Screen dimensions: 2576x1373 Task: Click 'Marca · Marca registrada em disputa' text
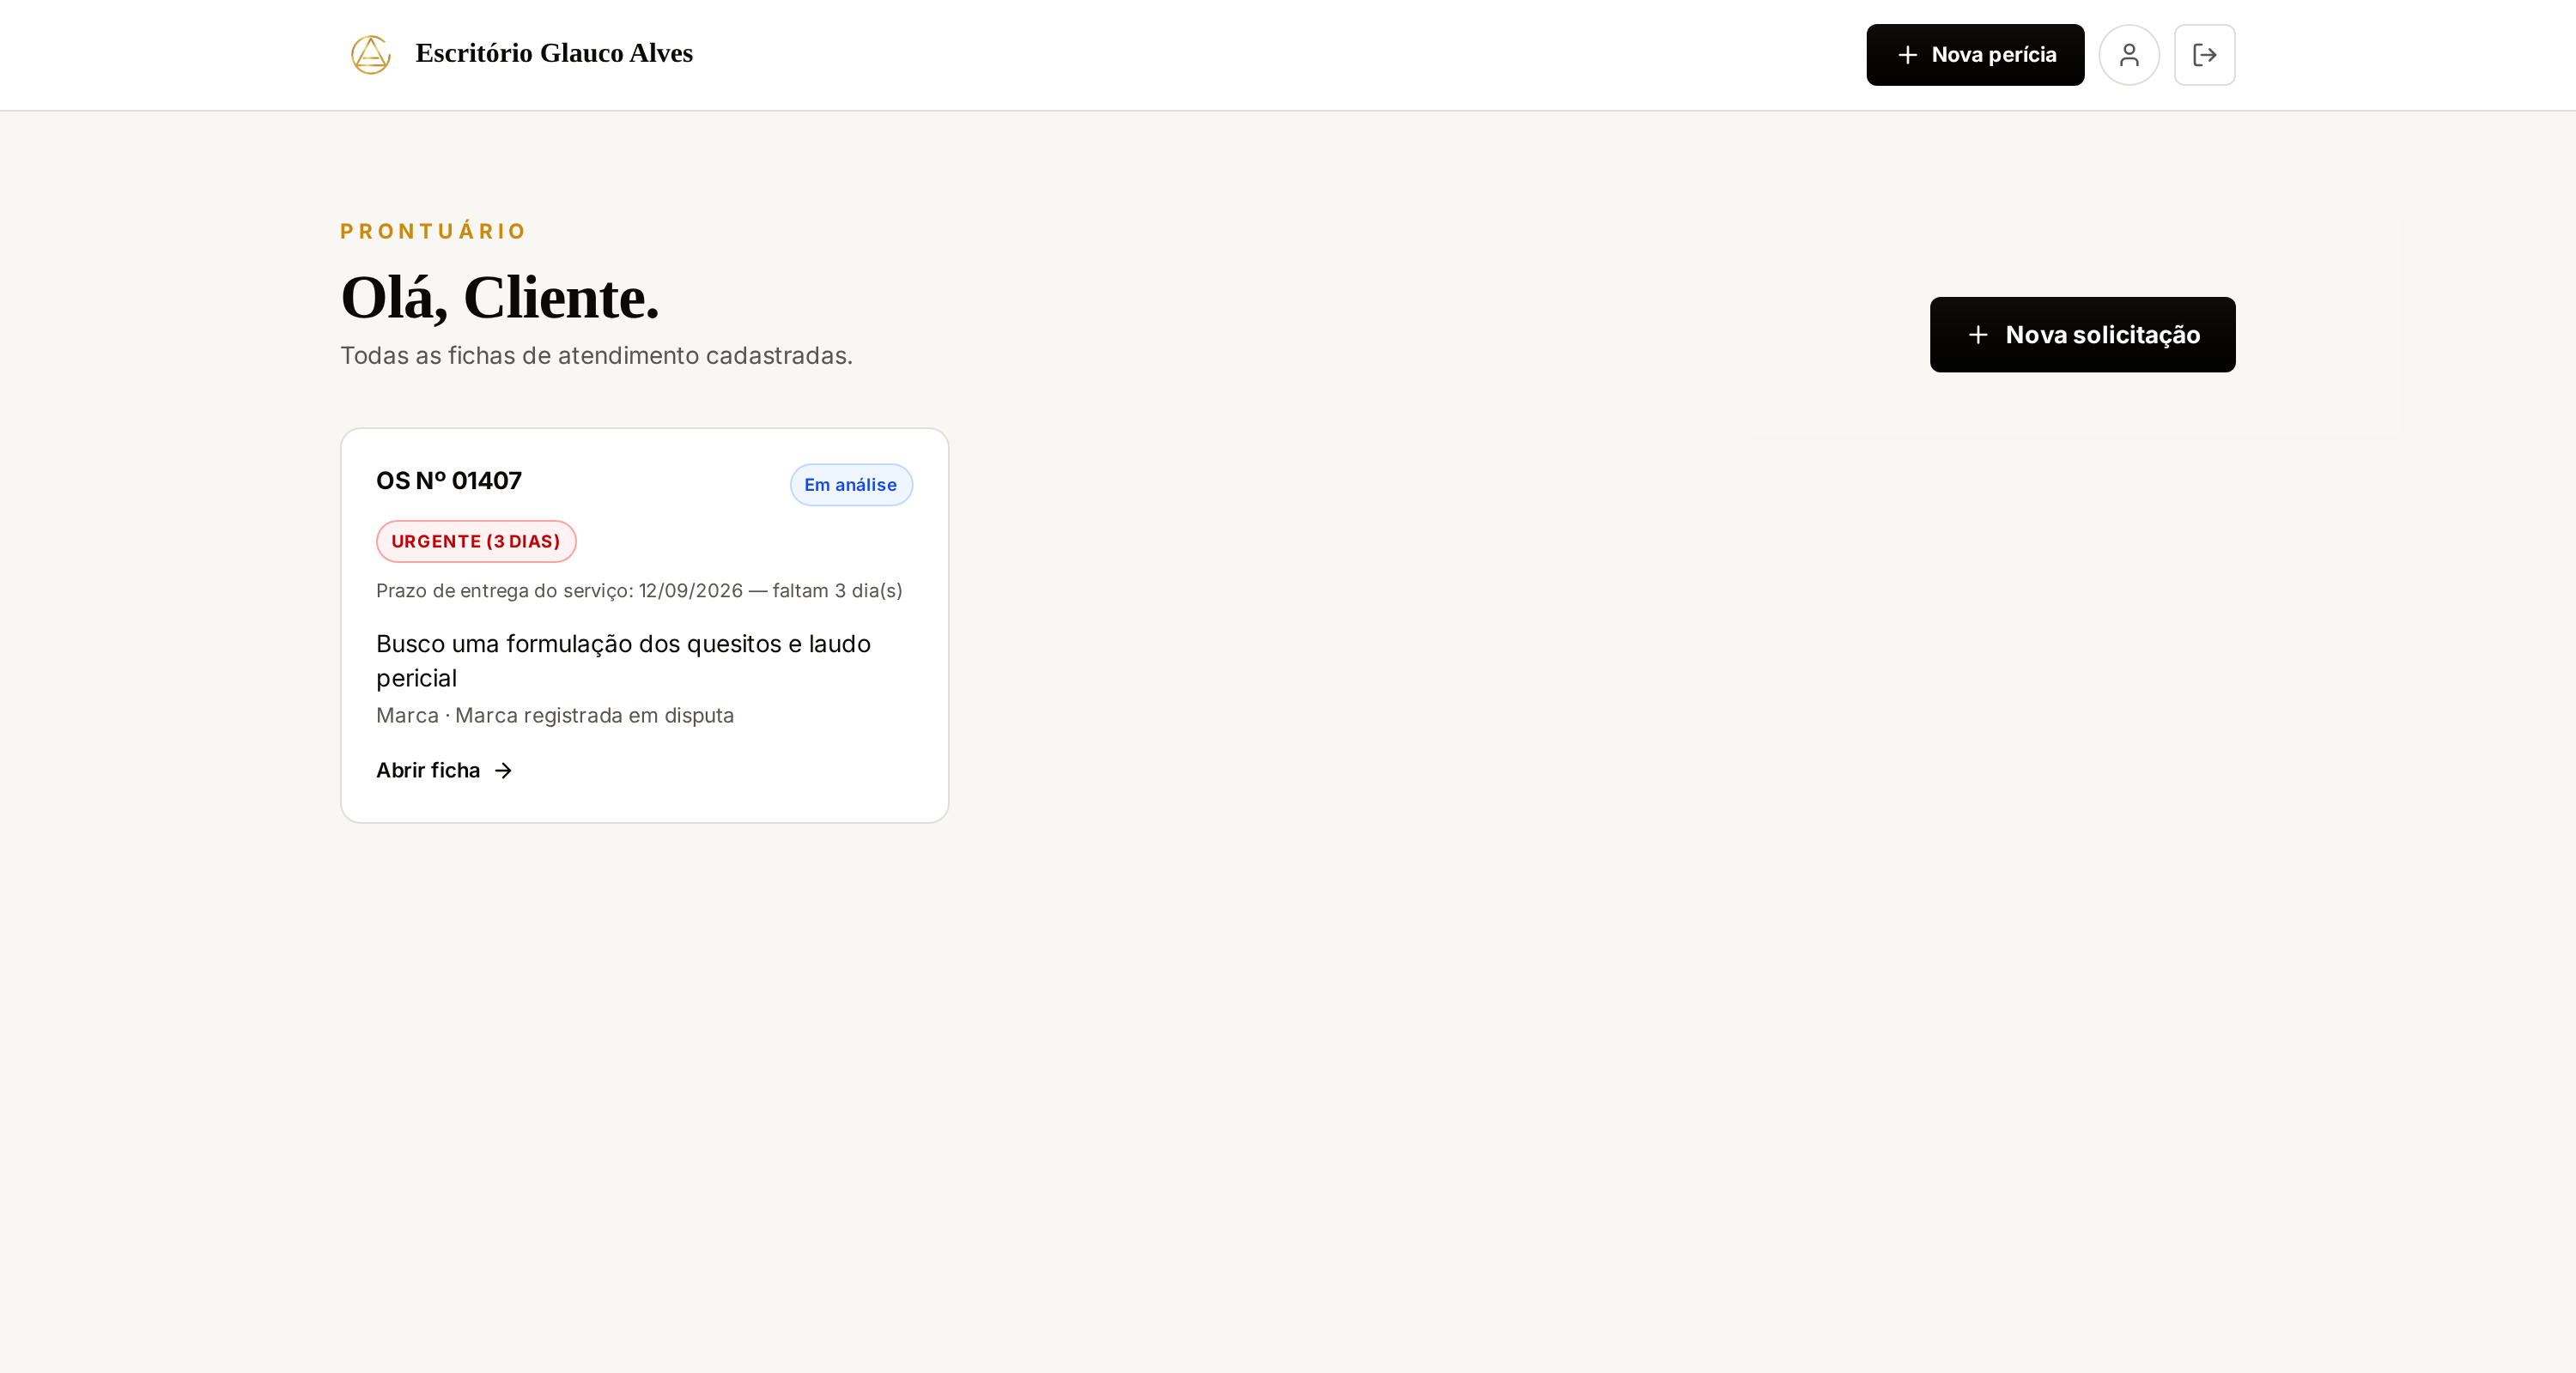pyautogui.click(x=555, y=716)
